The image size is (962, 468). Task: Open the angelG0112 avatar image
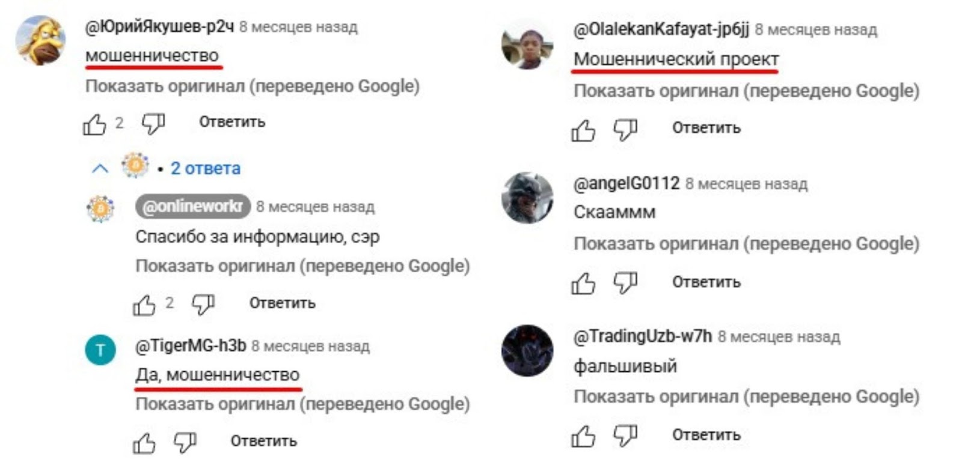(x=527, y=198)
